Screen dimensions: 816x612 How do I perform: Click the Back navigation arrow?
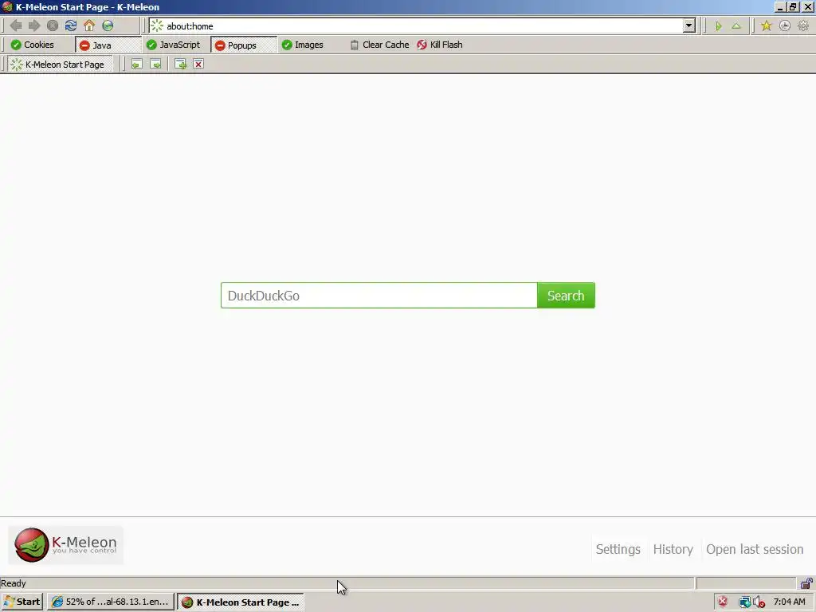(16, 25)
